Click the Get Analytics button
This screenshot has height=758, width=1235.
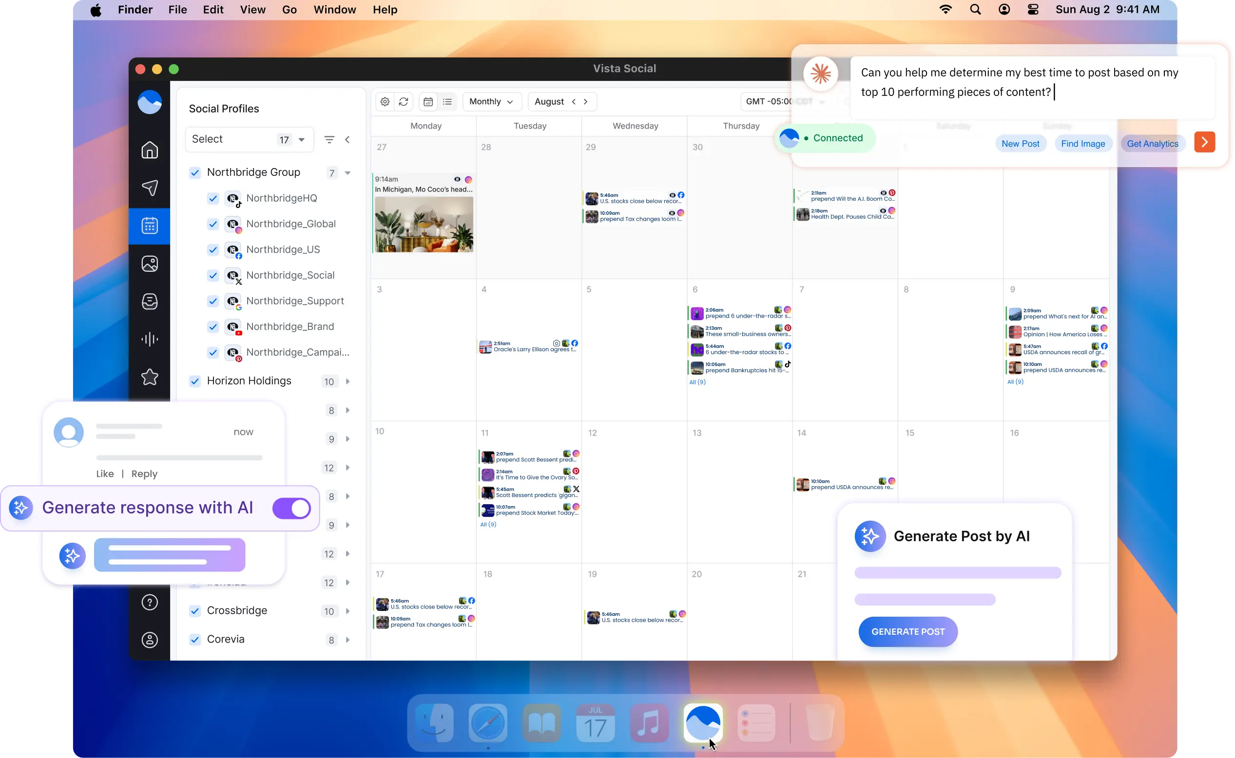pyautogui.click(x=1152, y=143)
